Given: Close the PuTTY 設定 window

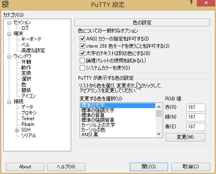Looking at the screenshot, I should pos(206,3).
